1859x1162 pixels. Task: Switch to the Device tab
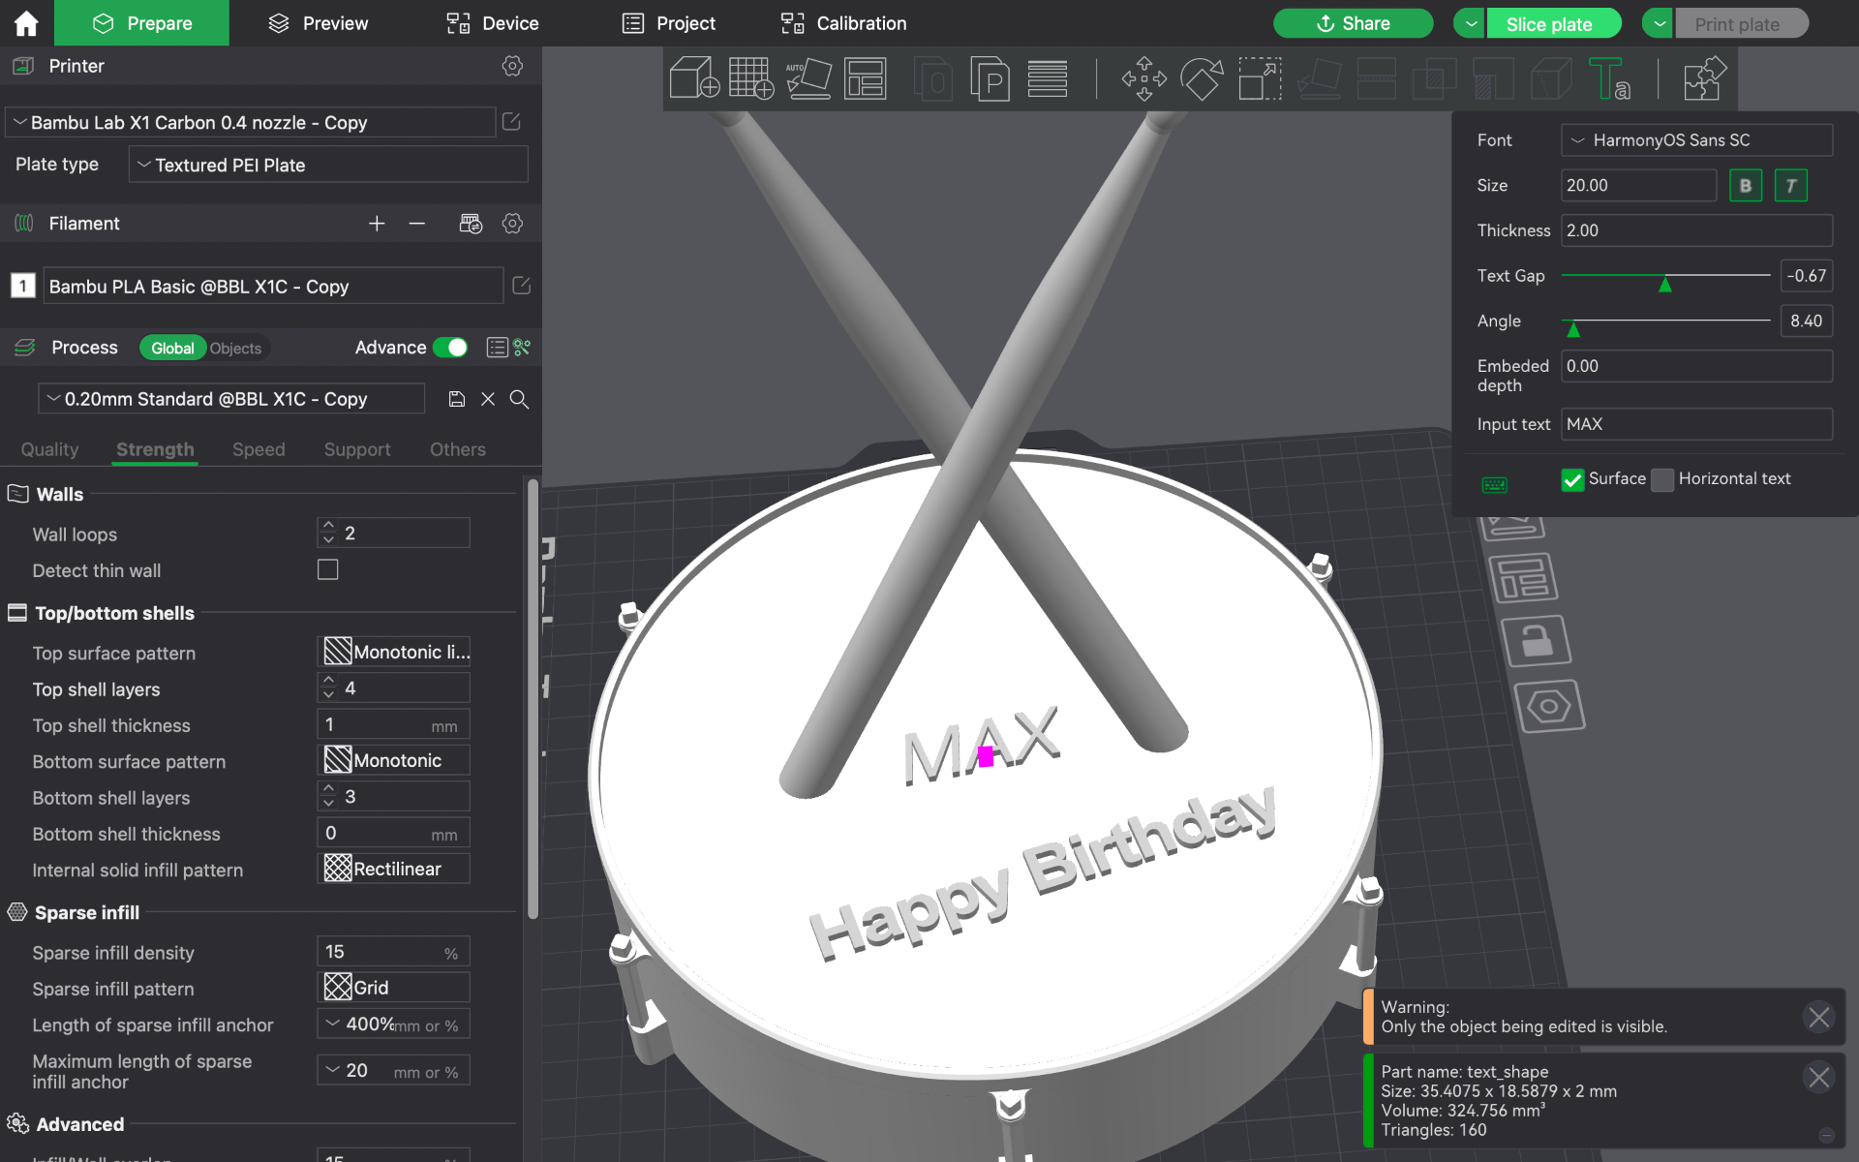(492, 23)
